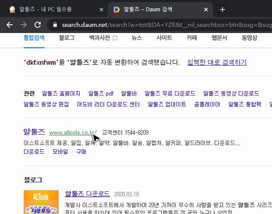Click related search '알툴즈 동영상 편집'

pyautogui.click(x=46, y=104)
